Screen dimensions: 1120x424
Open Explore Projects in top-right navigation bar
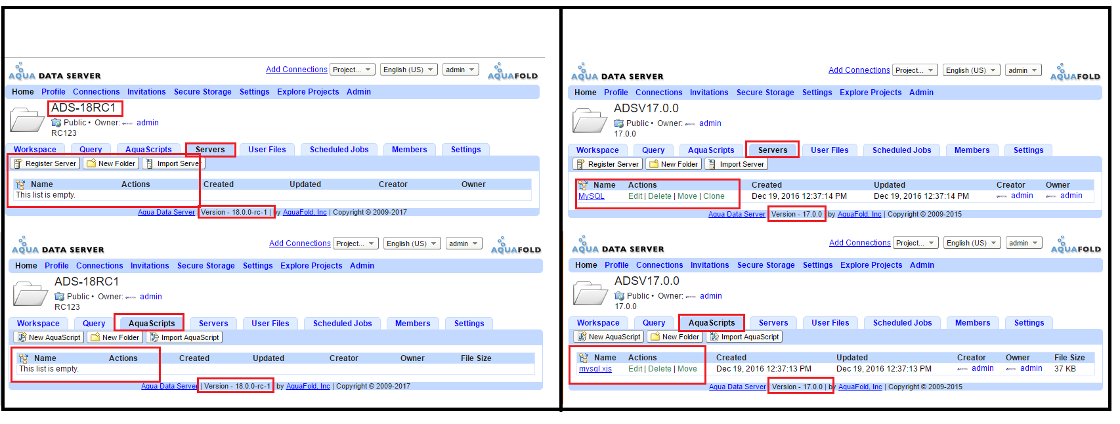(x=871, y=93)
